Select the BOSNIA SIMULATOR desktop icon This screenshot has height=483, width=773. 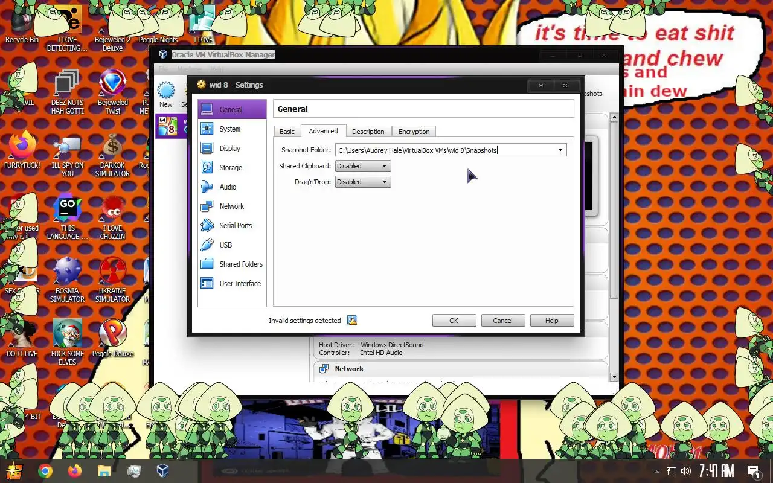tap(67, 280)
